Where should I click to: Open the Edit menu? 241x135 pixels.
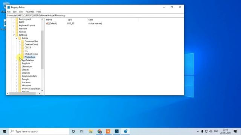point(14,12)
